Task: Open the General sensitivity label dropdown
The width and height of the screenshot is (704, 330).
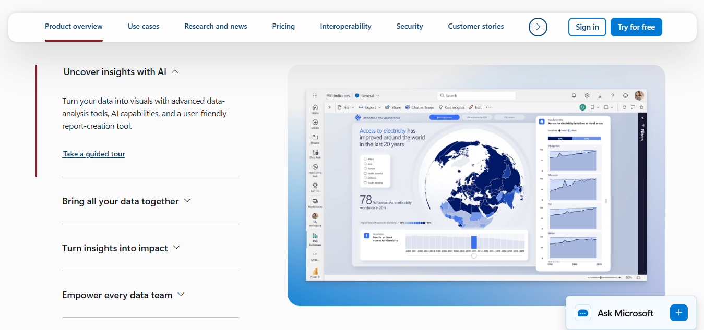Action: [367, 96]
